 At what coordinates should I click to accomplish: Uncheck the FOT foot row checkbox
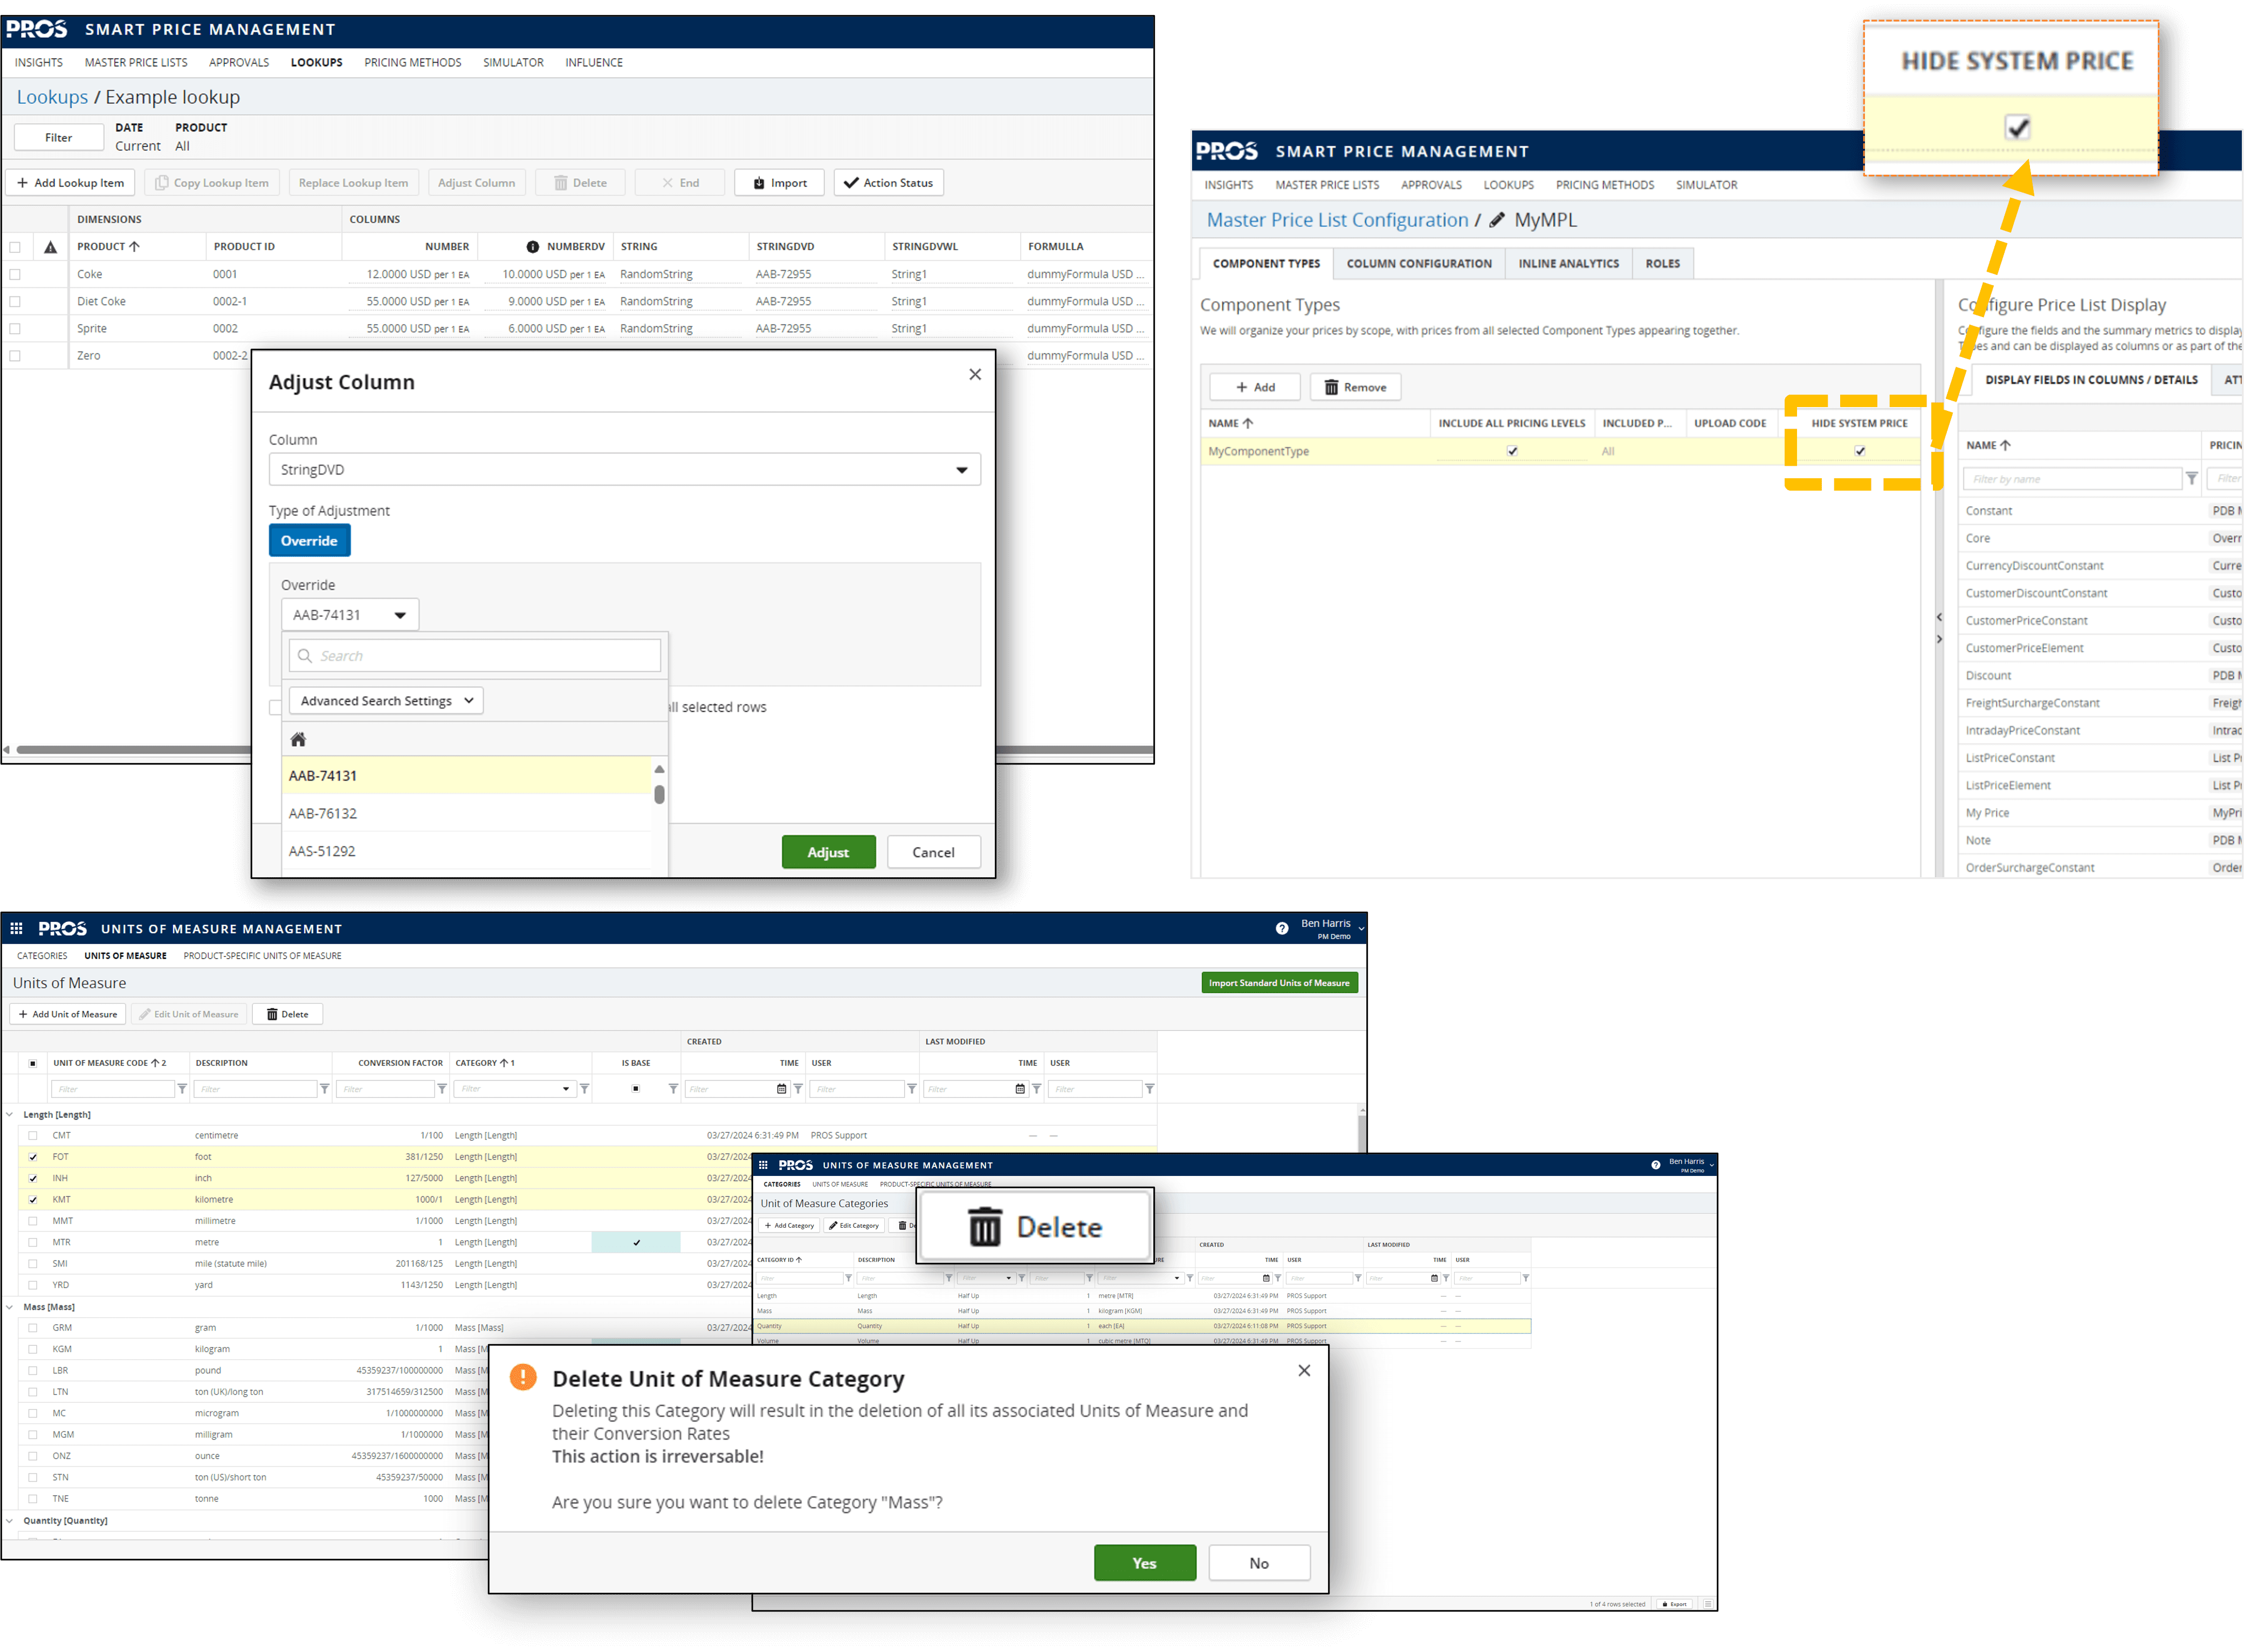[x=33, y=1157]
